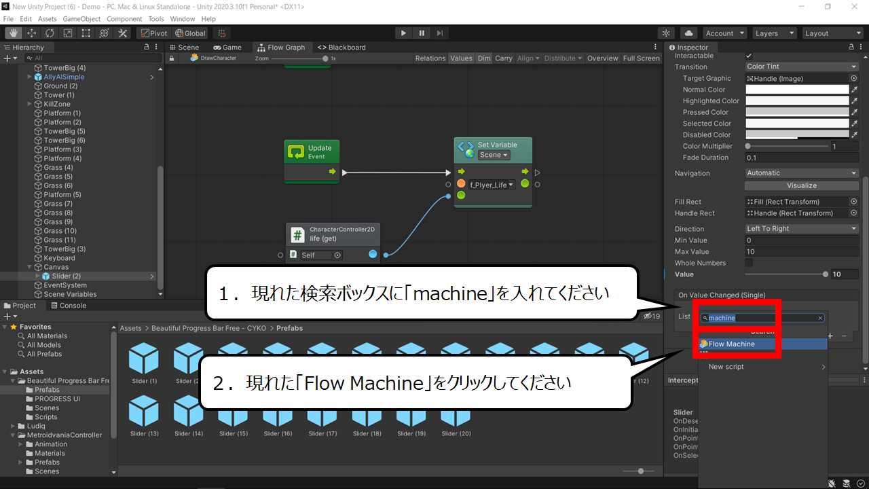
Task: Click the Step frame button
Action: coord(440,33)
